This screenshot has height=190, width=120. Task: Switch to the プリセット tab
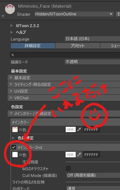[78, 46]
